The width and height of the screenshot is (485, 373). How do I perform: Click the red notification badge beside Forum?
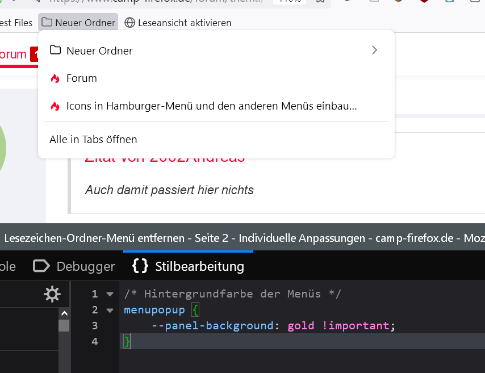35,55
